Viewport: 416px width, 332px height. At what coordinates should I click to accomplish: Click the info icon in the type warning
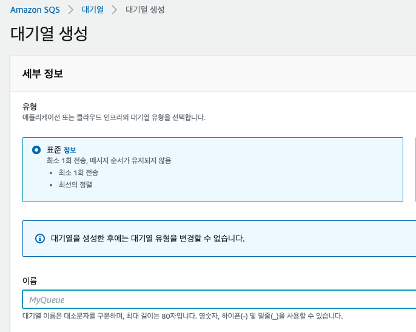point(40,239)
